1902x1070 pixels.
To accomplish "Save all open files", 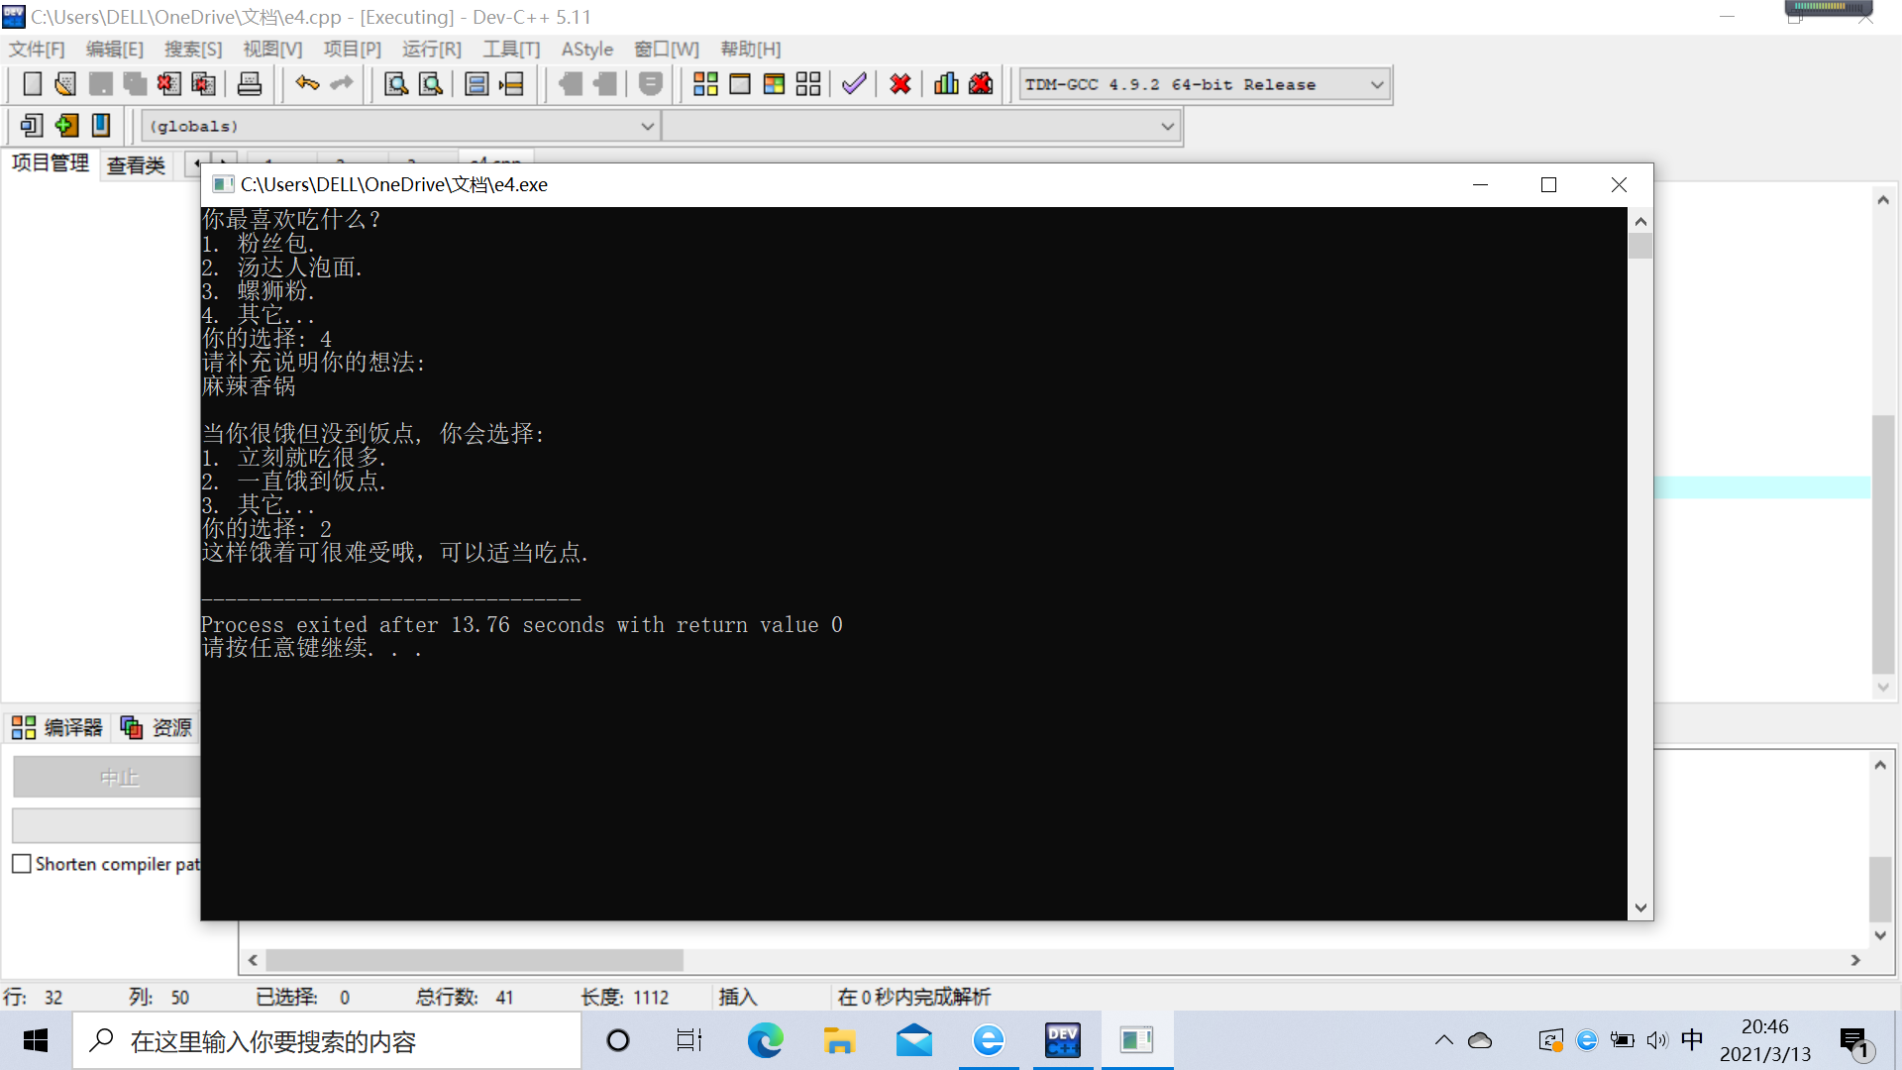I will coord(135,84).
